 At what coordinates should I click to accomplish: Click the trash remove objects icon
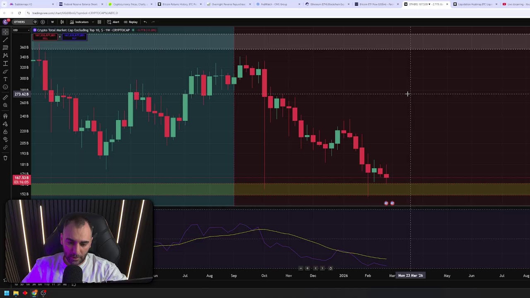pos(5,158)
